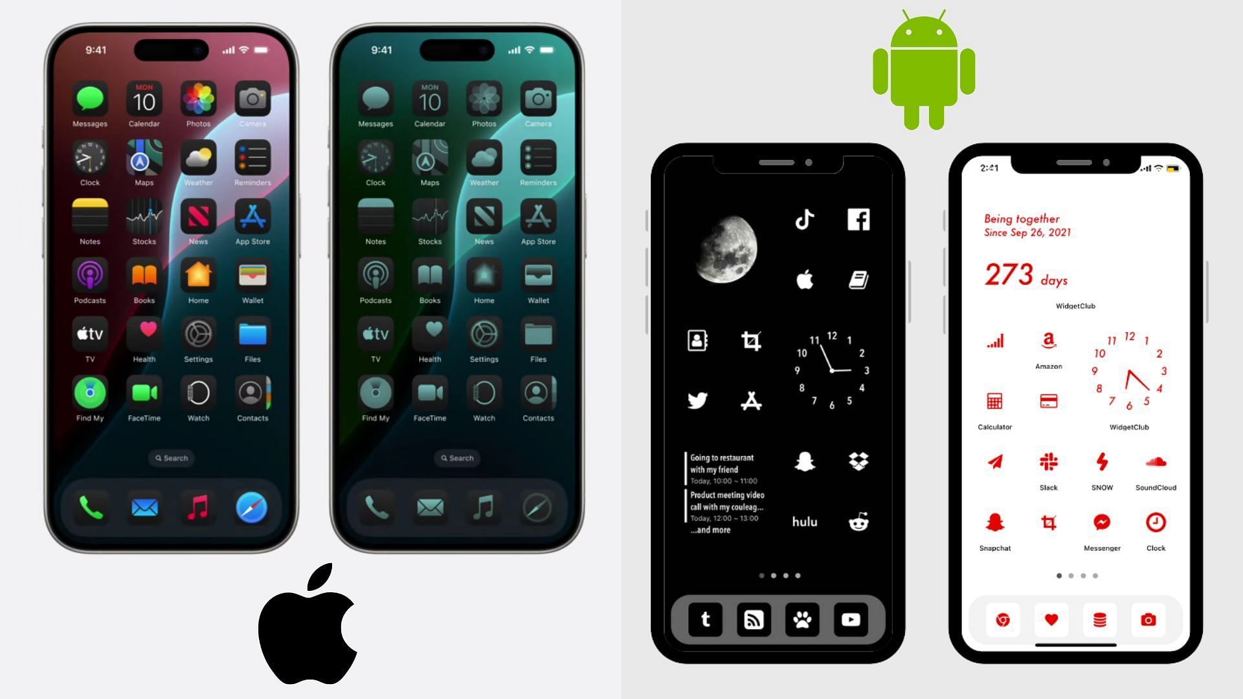1243x699 pixels.
Task: Open TikTok on Android home screen
Action: pyautogui.click(x=803, y=219)
